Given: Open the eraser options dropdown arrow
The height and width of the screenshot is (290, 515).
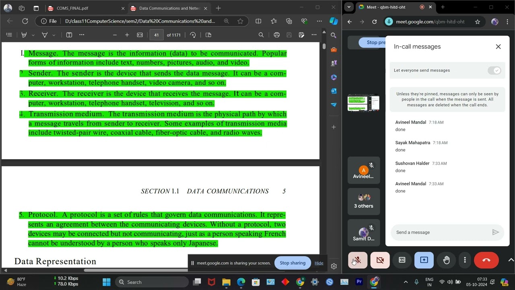Looking at the screenshot, I should [54, 35].
